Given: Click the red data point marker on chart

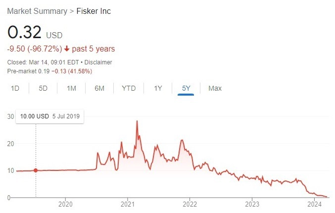Looking at the screenshot, I should click(36, 170).
